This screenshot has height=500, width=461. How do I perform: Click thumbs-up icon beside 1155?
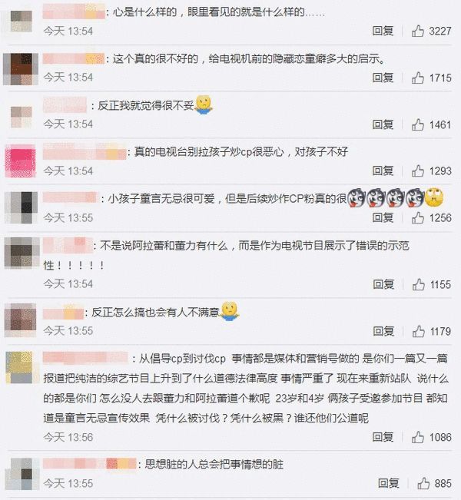[418, 284]
